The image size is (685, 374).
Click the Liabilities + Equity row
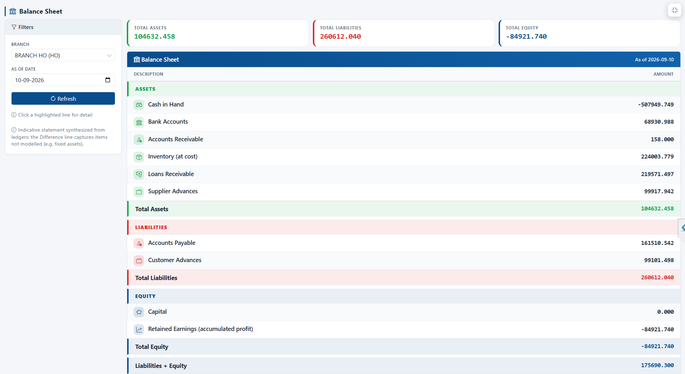pos(404,366)
